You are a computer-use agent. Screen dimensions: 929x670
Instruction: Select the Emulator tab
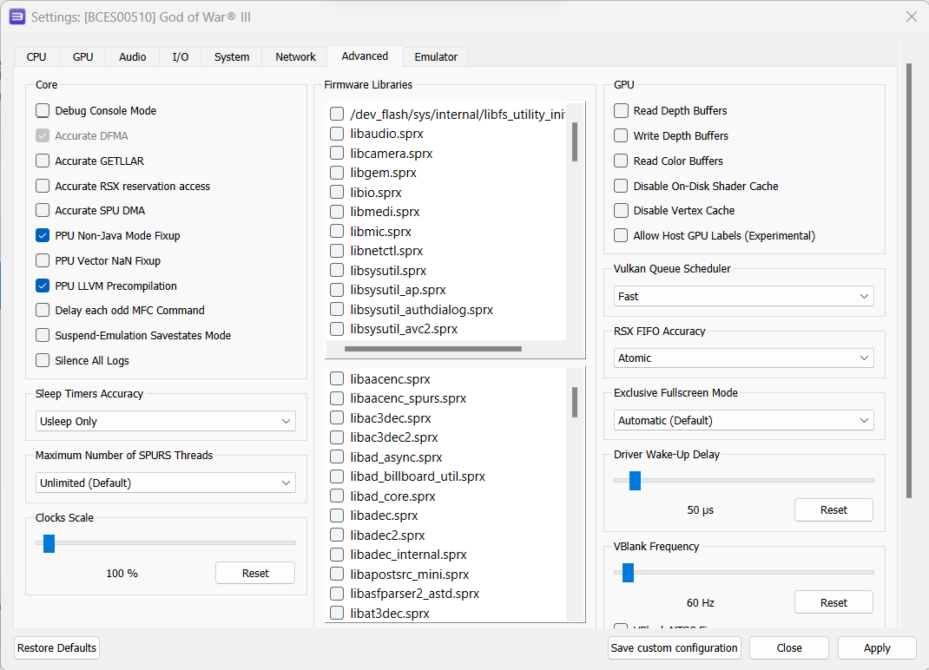[x=436, y=57]
